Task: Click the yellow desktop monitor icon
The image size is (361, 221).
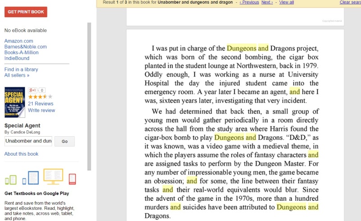Action: [x=53, y=176]
